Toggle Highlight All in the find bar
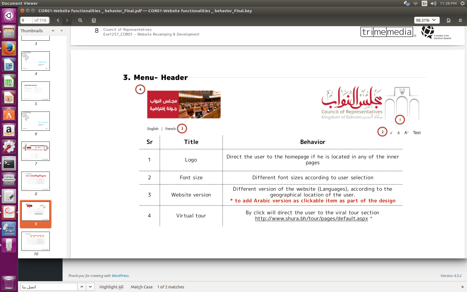The image size is (467, 292). tap(111, 287)
